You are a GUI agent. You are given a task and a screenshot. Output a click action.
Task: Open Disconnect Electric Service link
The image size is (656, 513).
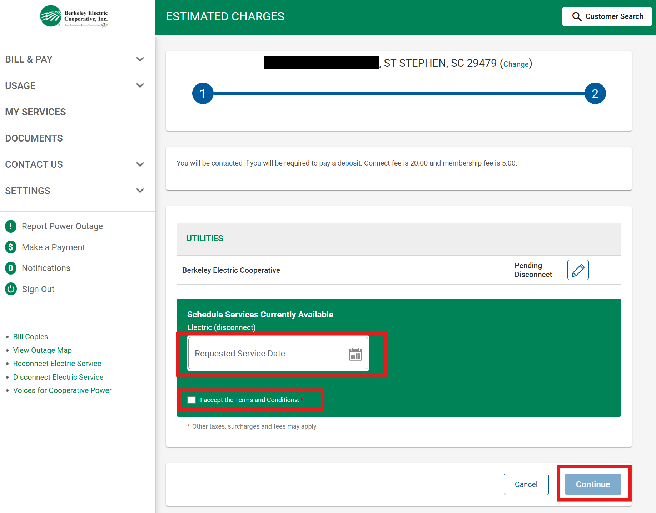58,377
